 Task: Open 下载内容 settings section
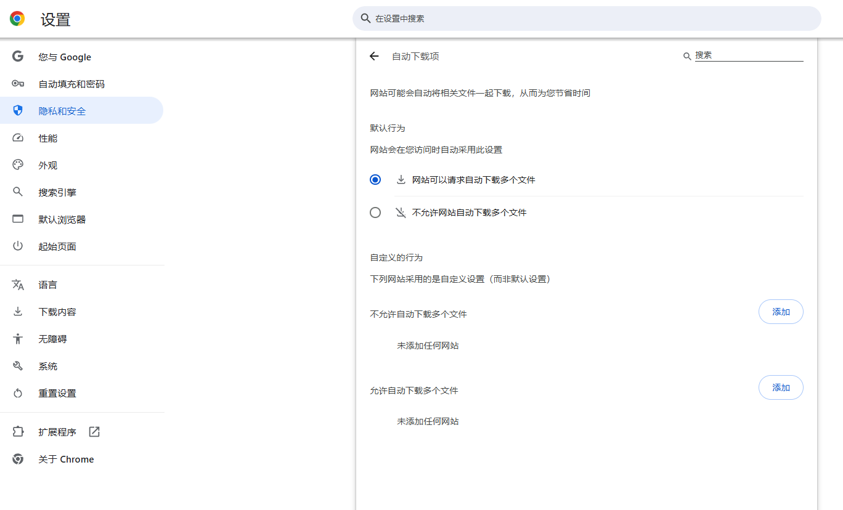click(x=82, y=312)
